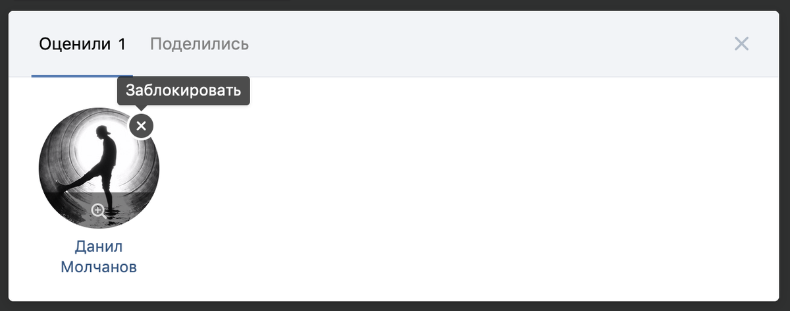
Task: Click Данил Молчанов's round avatar photo
Action: click(99, 168)
